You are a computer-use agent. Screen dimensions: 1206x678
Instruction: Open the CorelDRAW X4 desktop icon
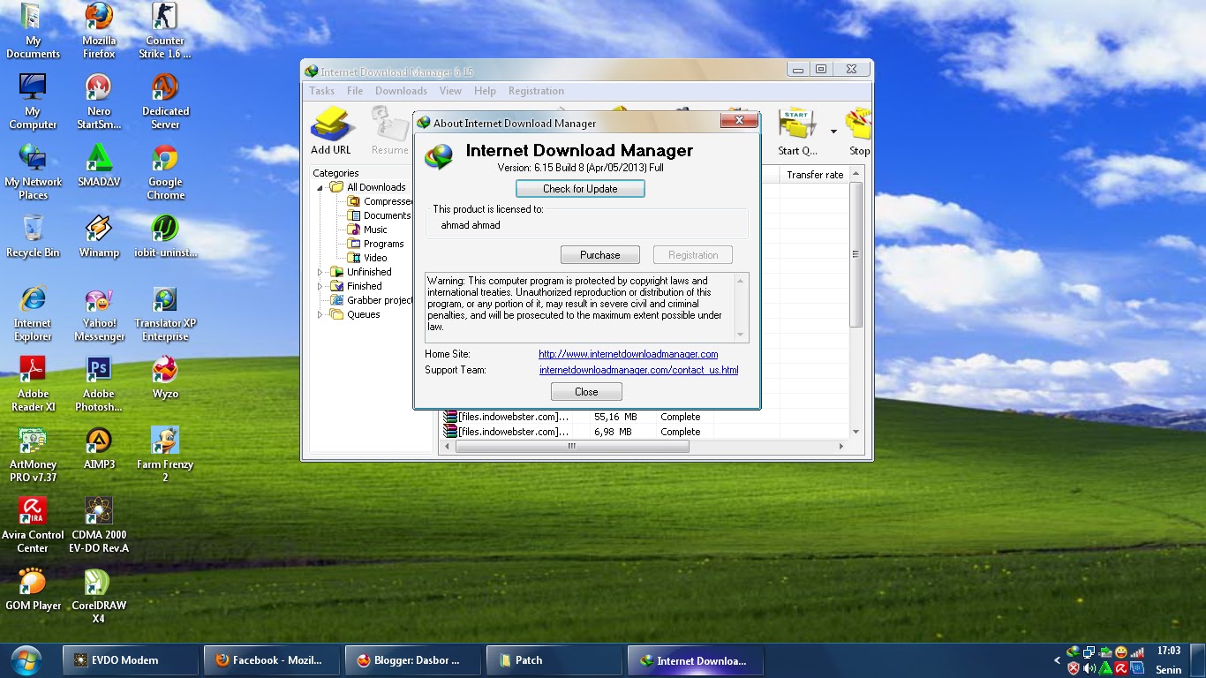[99, 596]
